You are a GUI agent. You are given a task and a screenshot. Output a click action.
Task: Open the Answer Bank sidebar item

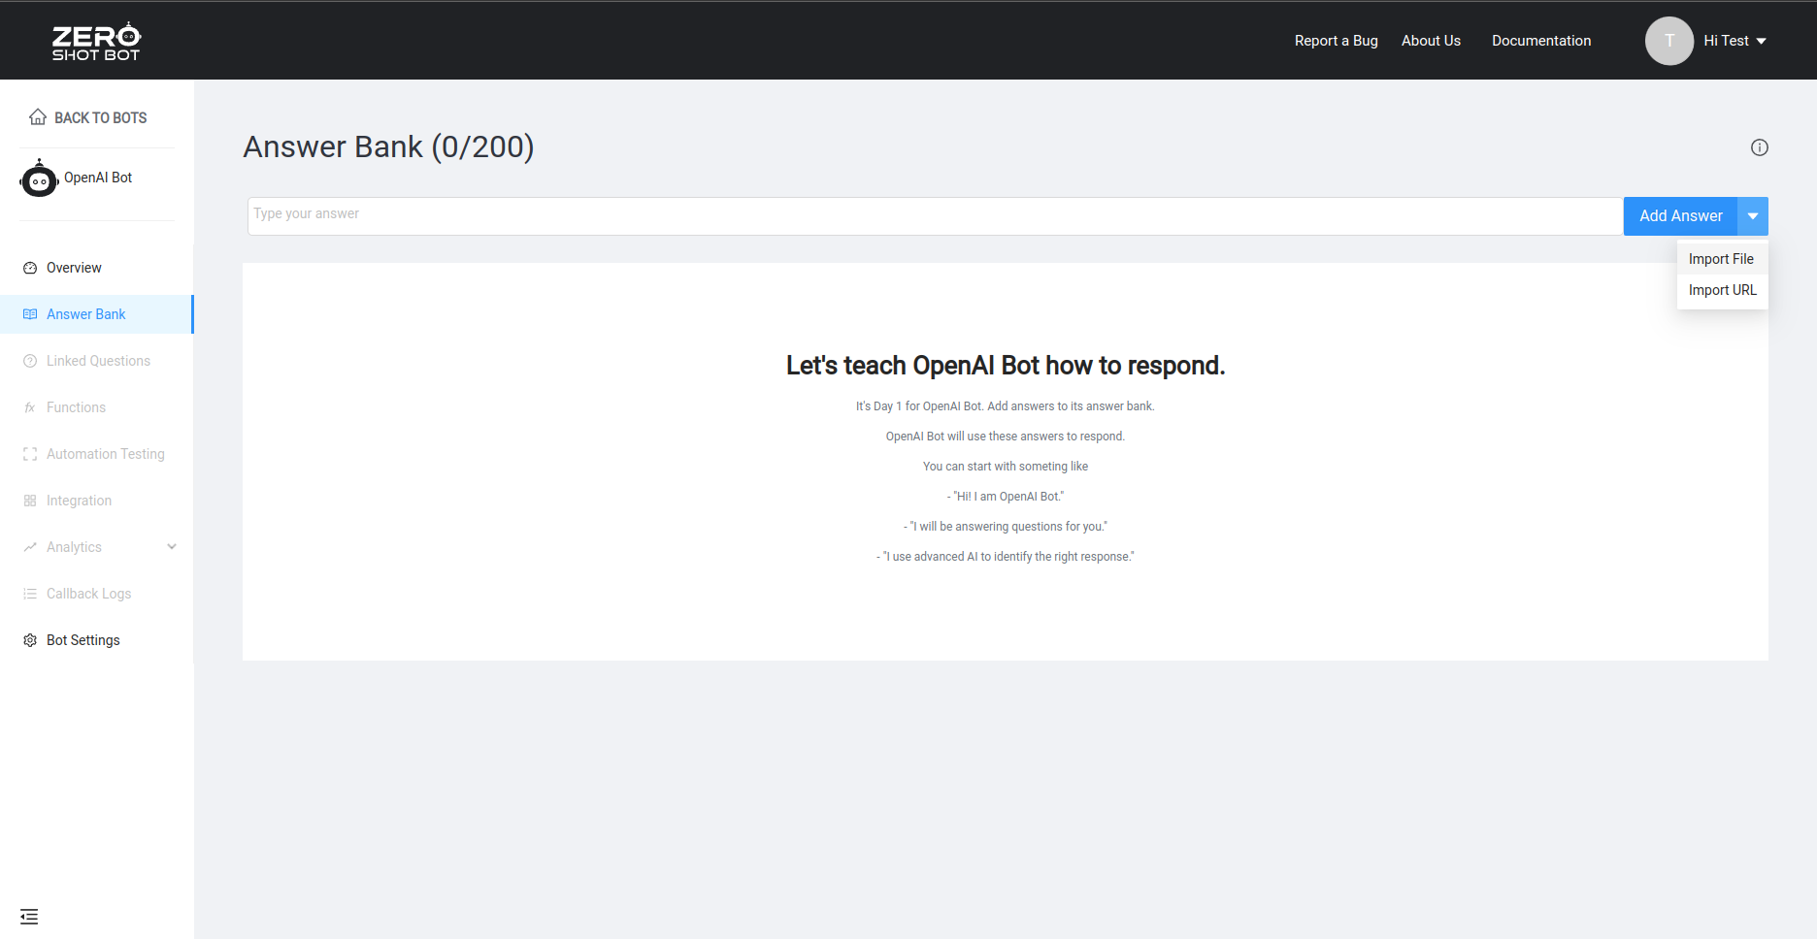coord(85,314)
